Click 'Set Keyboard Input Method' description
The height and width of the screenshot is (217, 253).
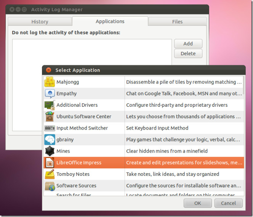pos(157,128)
